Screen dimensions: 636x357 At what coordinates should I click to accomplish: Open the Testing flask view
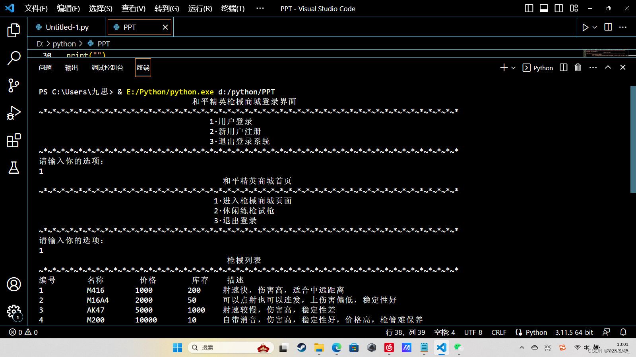tap(14, 168)
